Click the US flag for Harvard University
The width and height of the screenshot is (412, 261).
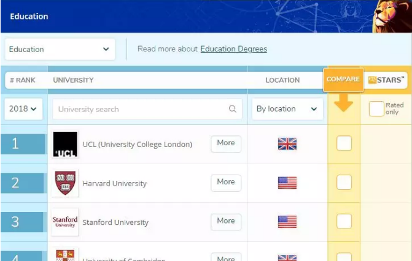287,183
